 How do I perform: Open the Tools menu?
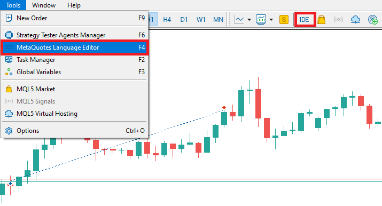pos(13,5)
